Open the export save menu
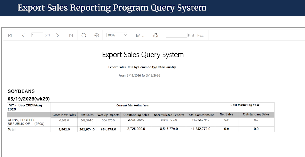 [x=140, y=35]
